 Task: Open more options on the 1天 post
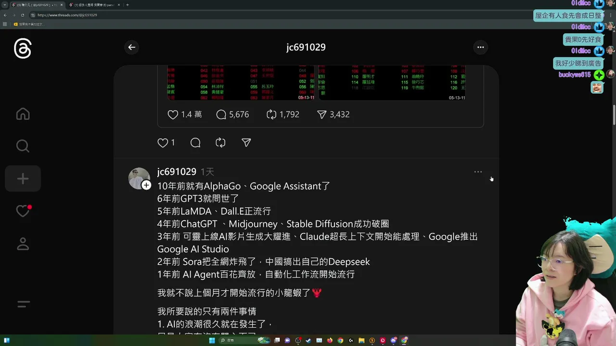pos(478,172)
